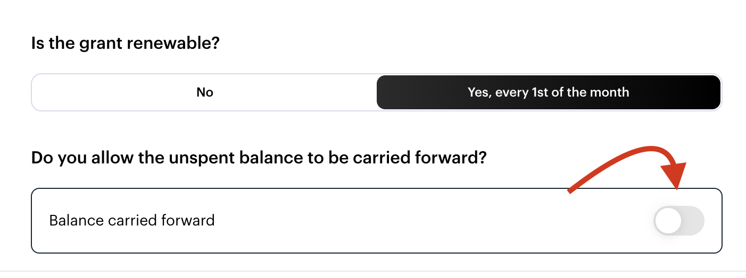Click the unspent balance carried forward question
This screenshot has height=278, width=746.
(259, 158)
